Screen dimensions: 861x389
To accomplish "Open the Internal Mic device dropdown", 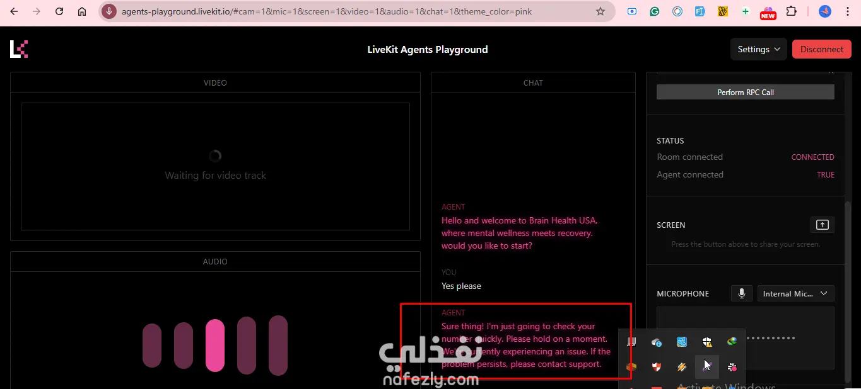I will click(795, 293).
